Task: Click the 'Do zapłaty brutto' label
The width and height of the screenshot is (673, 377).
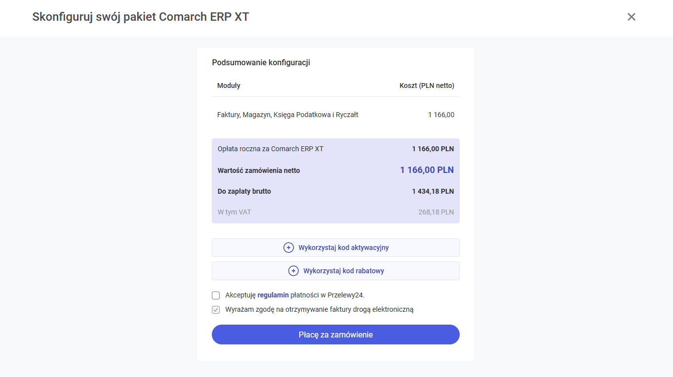Action: click(244, 191)
